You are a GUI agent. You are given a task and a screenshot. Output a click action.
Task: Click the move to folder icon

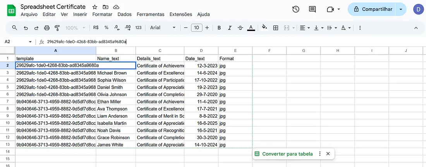click(x=105, y=7)
